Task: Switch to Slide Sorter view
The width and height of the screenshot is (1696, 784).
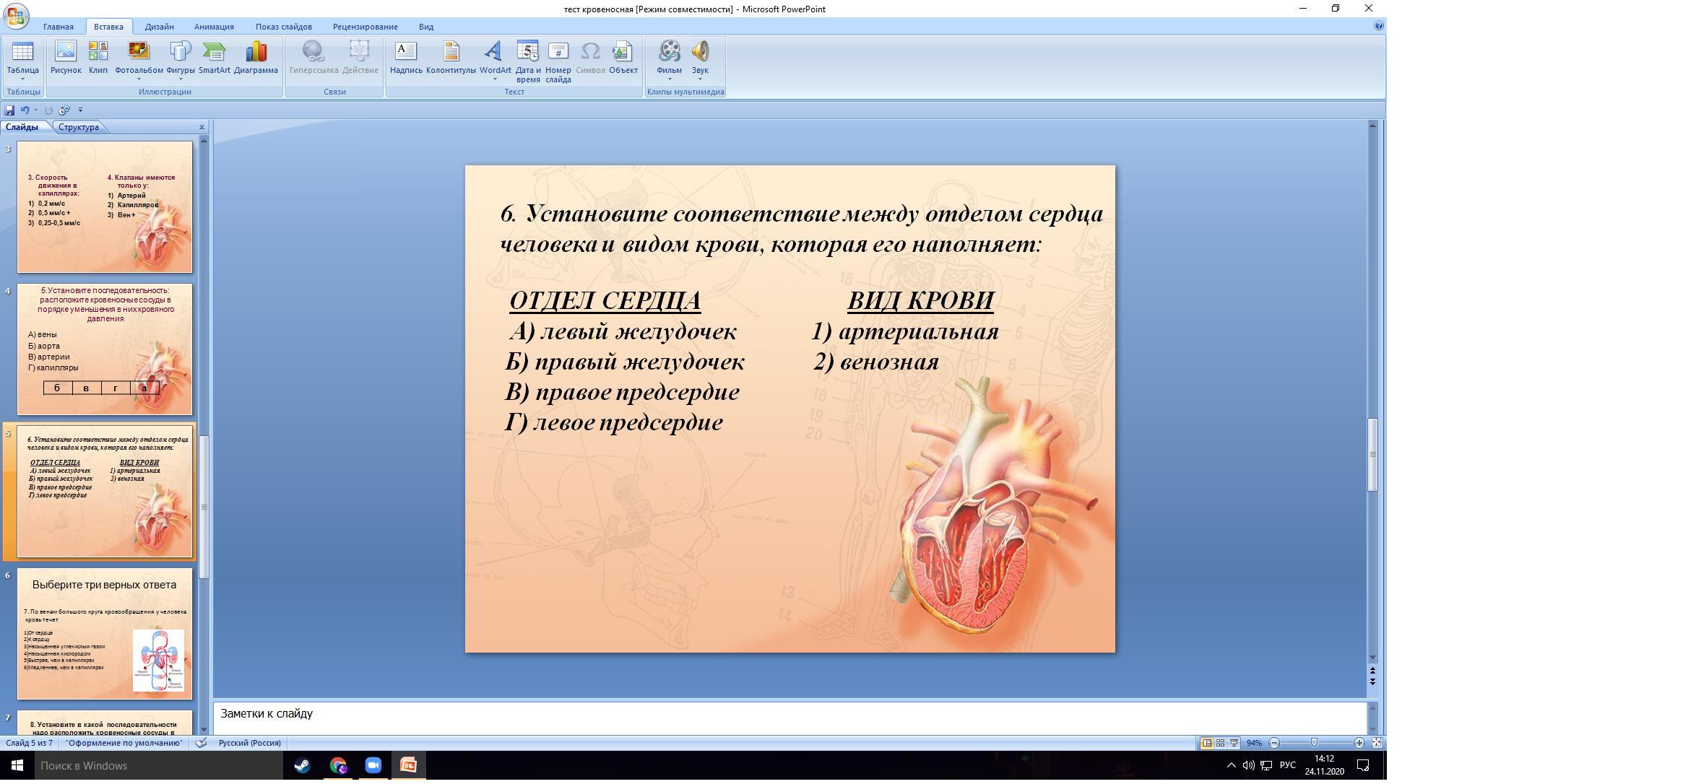Action: [x=1220, y=743]
